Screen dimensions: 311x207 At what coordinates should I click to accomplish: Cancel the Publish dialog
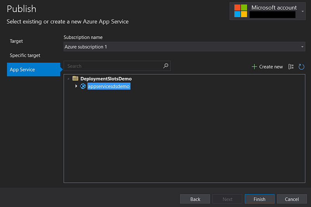pyautogui.click(x=292, y=199)
